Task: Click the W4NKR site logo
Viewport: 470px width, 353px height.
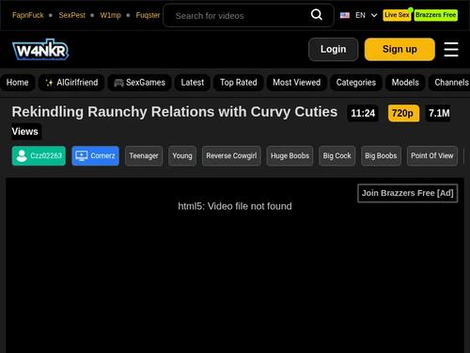Action: 40,50
